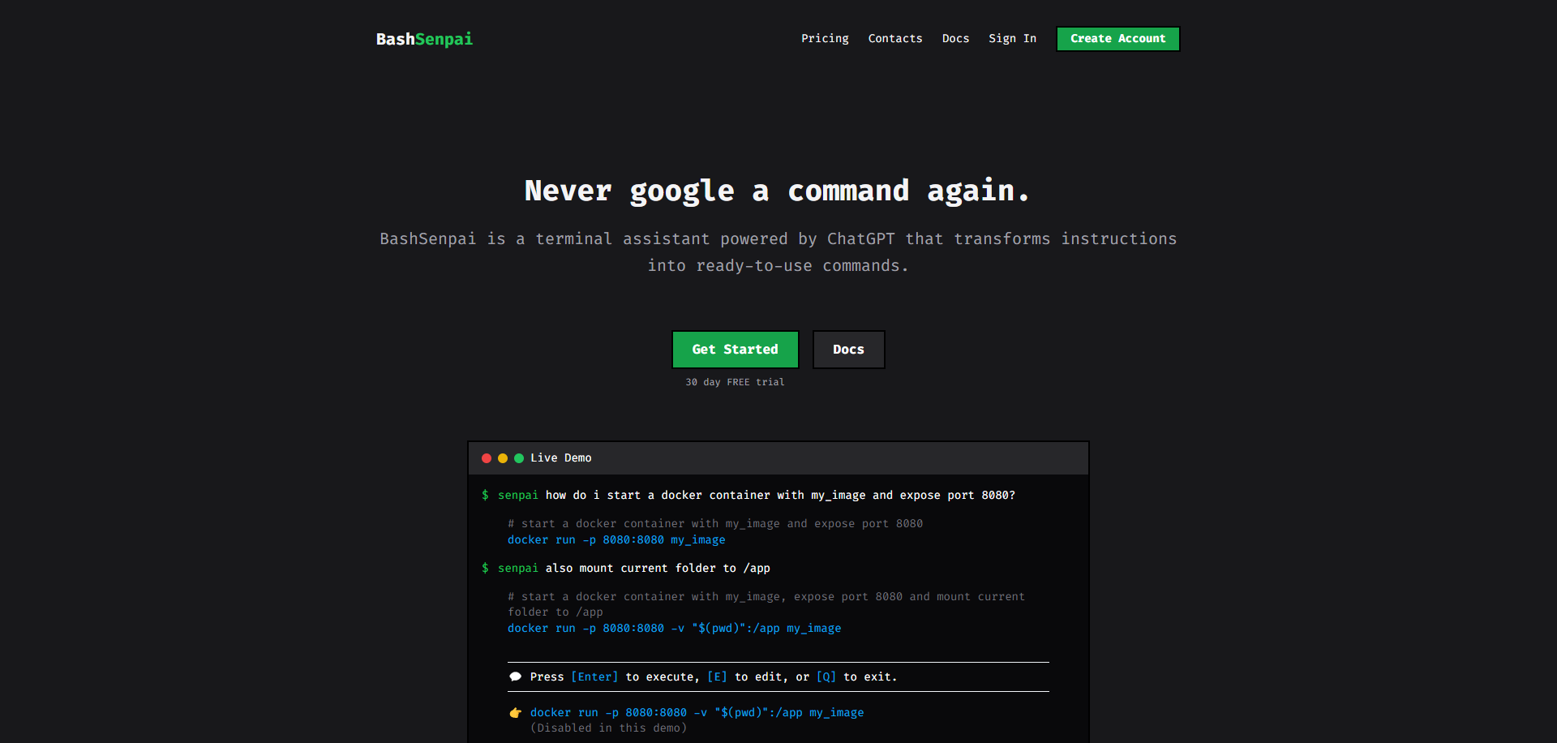Click the yellow dot in Live Demo titlebar
1557x743 pixels.
pyautogui.click(x=503, y=458)
